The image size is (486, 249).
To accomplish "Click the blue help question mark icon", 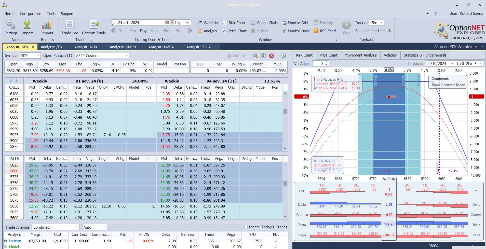I will tap(436, 13).
